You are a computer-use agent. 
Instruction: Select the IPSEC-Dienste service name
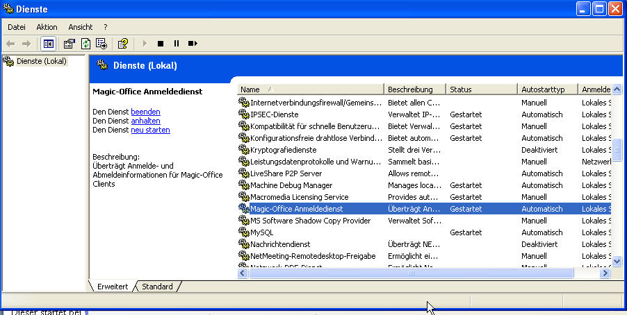coord(275,114)
